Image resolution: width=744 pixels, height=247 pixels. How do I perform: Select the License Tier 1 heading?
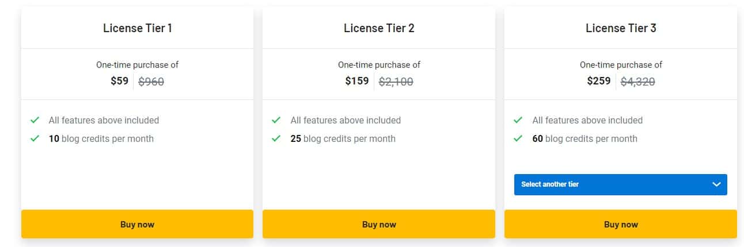(137, 28)
